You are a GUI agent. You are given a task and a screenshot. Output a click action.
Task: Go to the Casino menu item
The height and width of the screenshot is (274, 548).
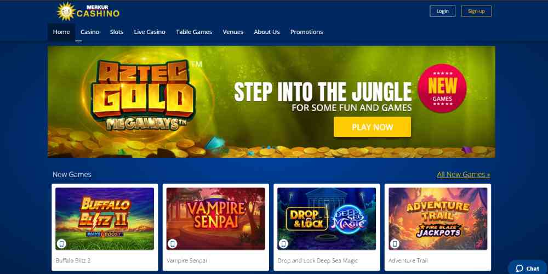coord(90,32)
